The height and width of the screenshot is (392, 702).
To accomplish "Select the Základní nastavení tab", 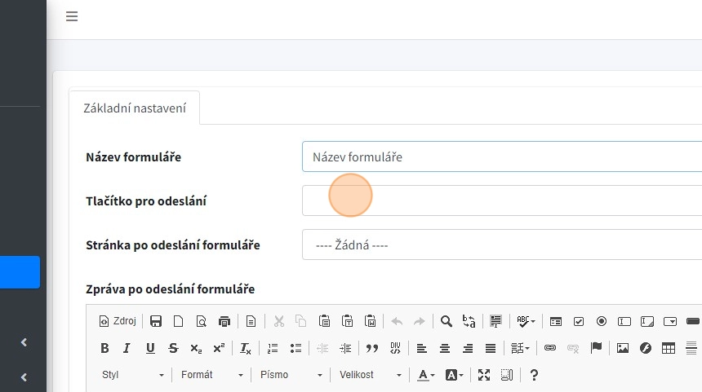I will 135,108.
